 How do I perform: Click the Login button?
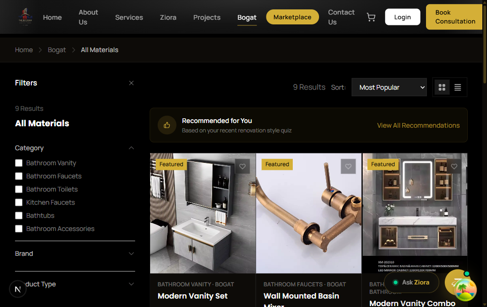403,17
